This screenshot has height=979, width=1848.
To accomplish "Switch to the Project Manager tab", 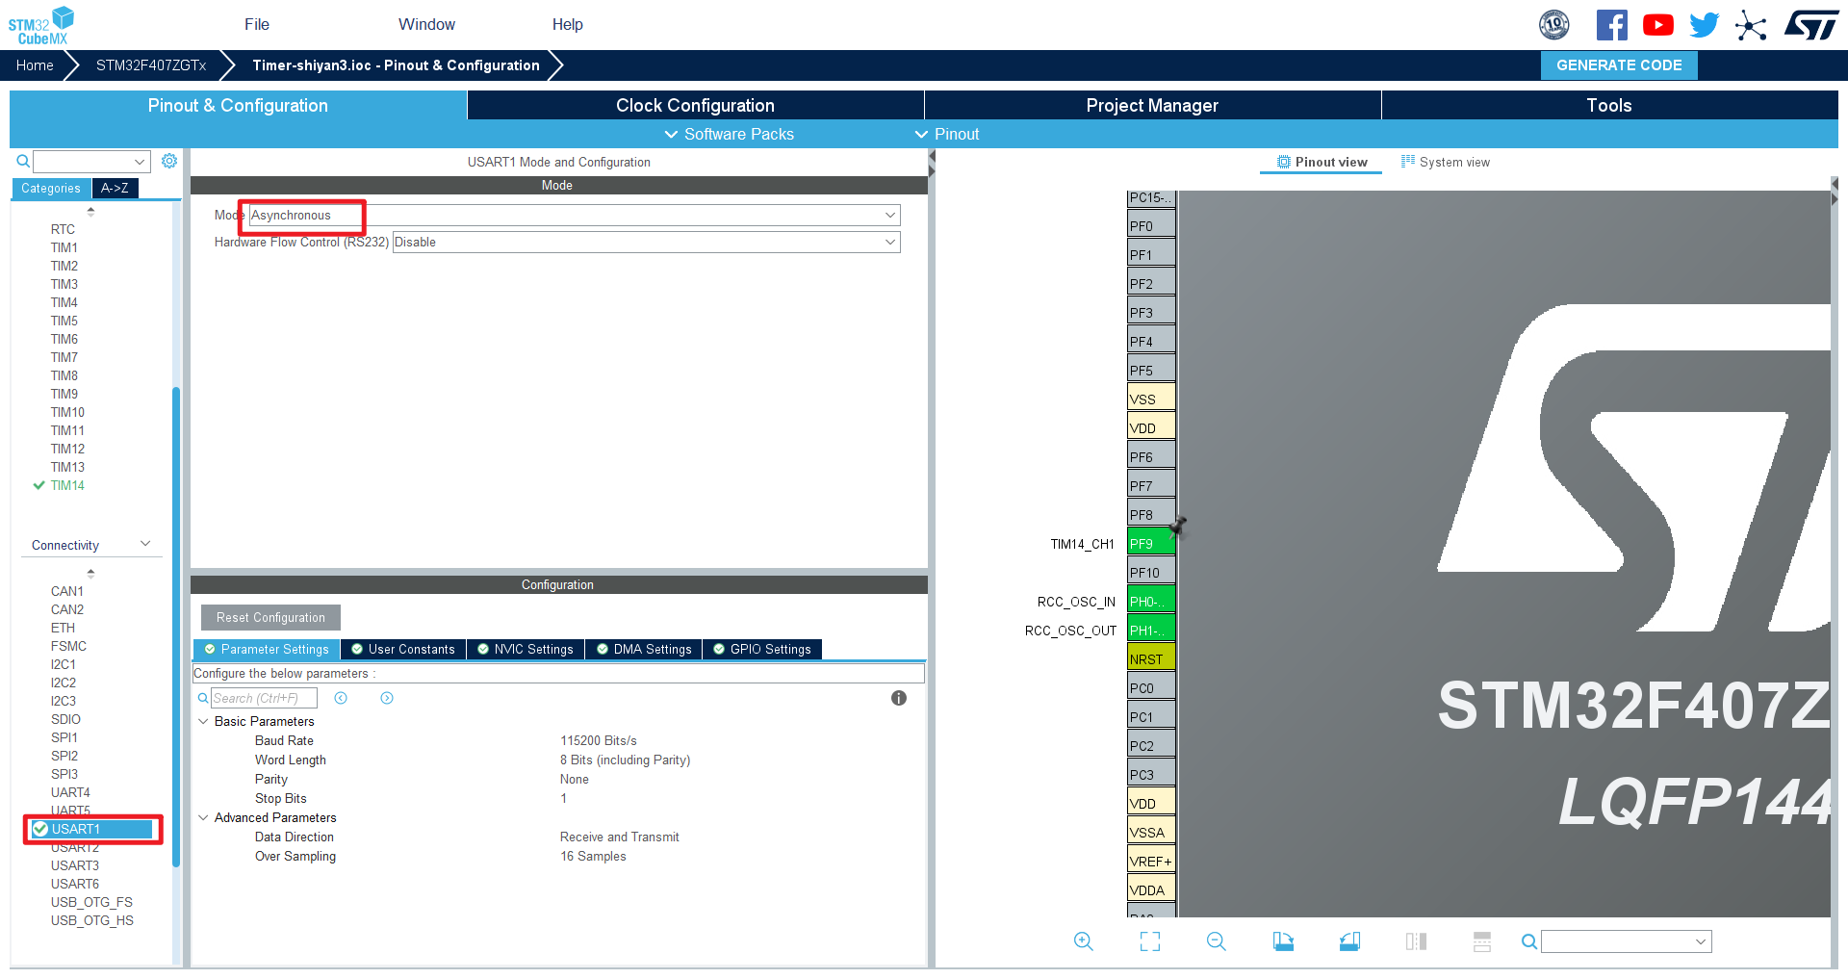I will click(1152, 105).
